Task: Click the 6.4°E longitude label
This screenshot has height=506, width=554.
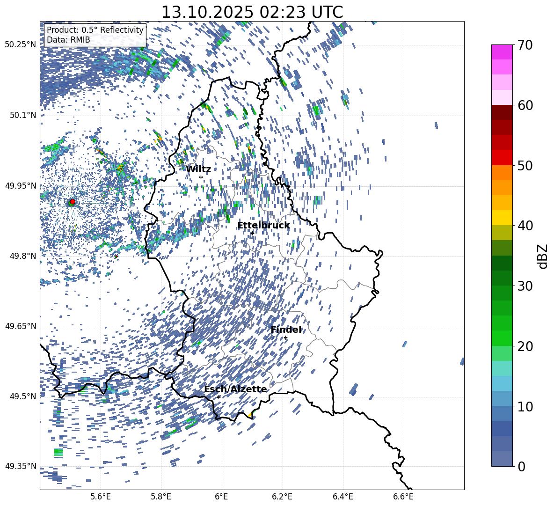Action: pyautogui.click(x=343, y=497)
